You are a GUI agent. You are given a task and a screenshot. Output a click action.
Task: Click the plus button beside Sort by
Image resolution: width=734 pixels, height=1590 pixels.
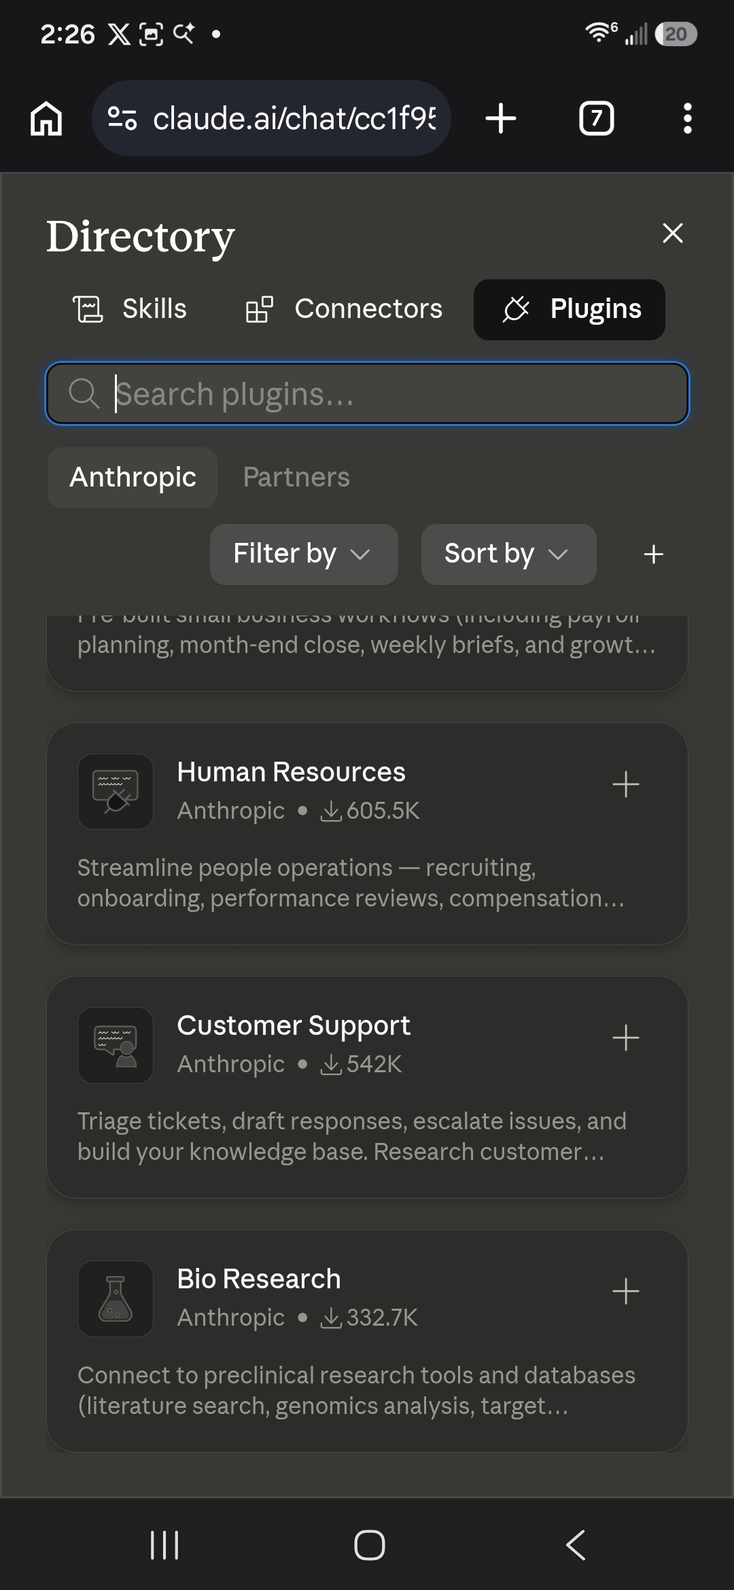654,554
